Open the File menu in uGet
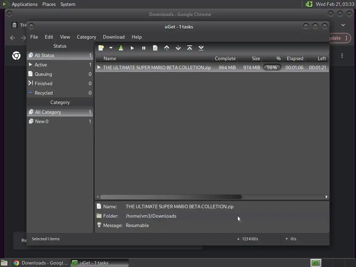 pyautogui.click(x=34, y=37)
